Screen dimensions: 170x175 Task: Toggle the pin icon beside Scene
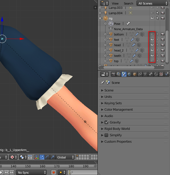(x=102, y=82)
